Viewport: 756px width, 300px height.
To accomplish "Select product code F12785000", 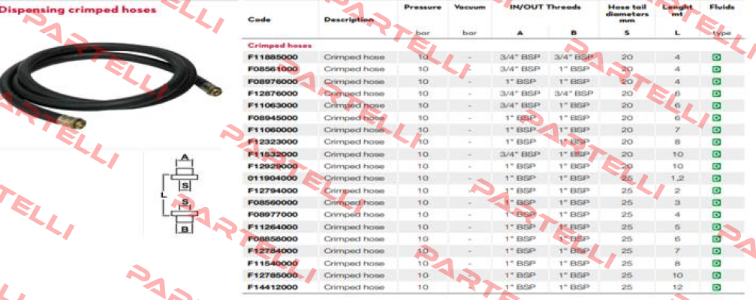I will (273, 275).
